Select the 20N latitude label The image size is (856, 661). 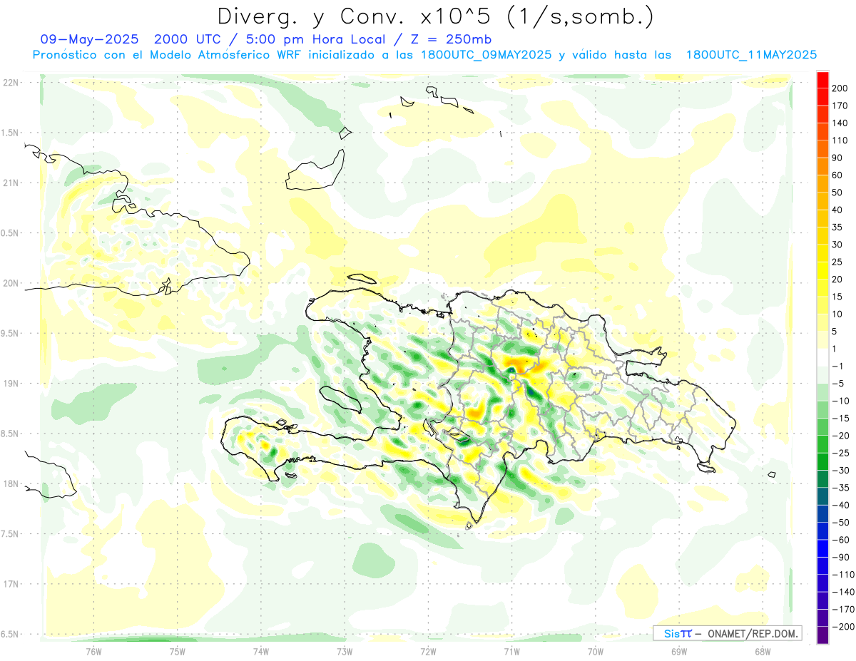tap(10, 283)
